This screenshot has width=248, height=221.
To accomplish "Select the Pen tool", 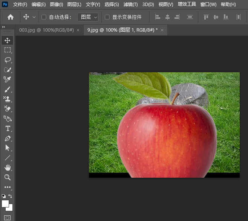I will [x=8, y=138].
